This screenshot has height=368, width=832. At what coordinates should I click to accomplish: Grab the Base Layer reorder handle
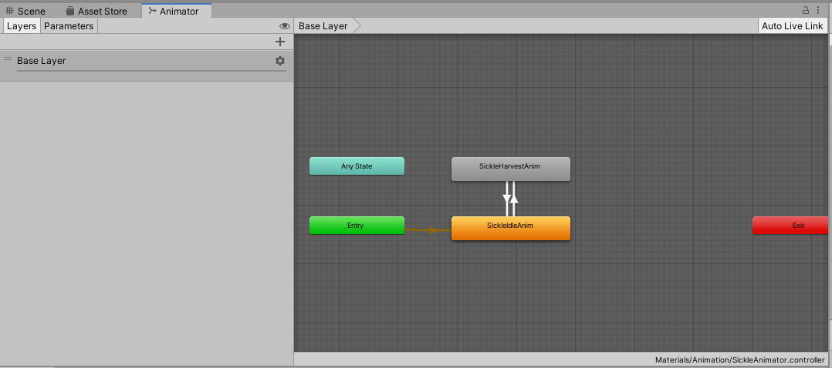click(8, 59)
